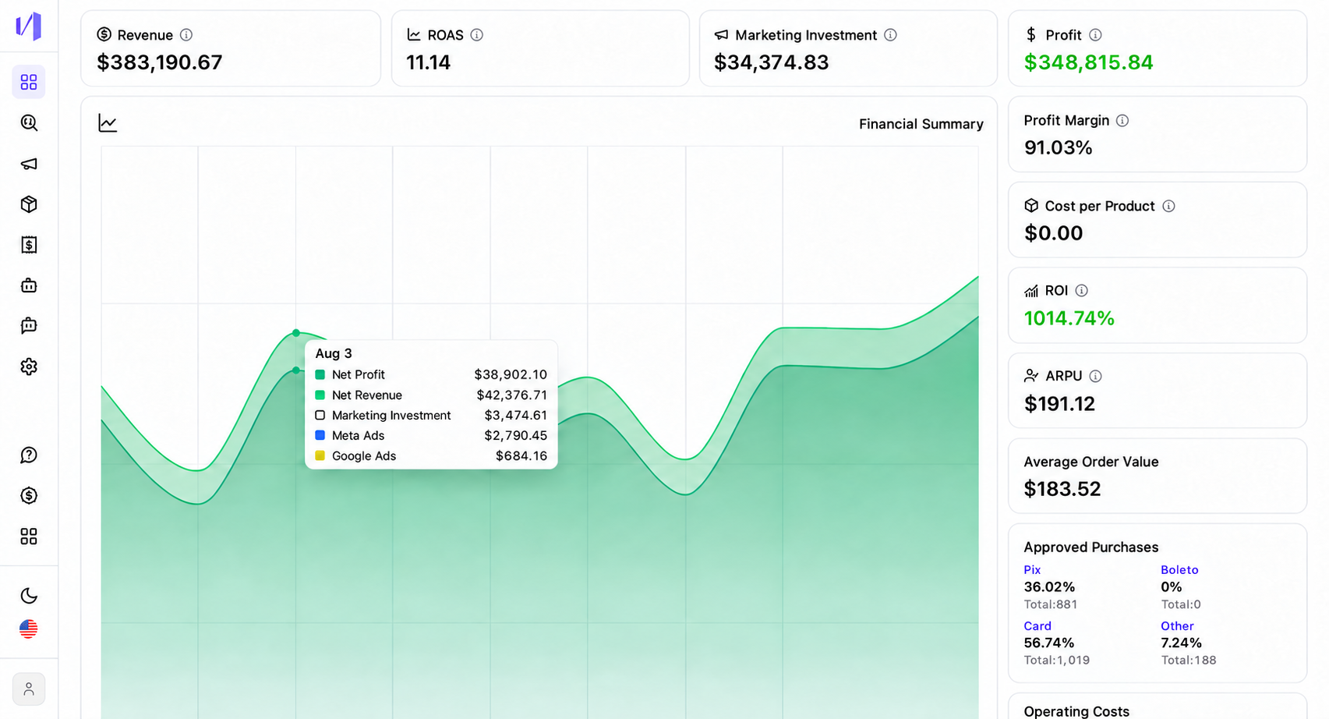The height and width of the screenshot is (719, 1329).
Task: Click the $383,190.67 revenue value
Action: coord(160,62)
